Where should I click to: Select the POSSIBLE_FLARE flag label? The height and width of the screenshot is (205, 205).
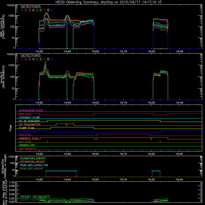[29, 118]
